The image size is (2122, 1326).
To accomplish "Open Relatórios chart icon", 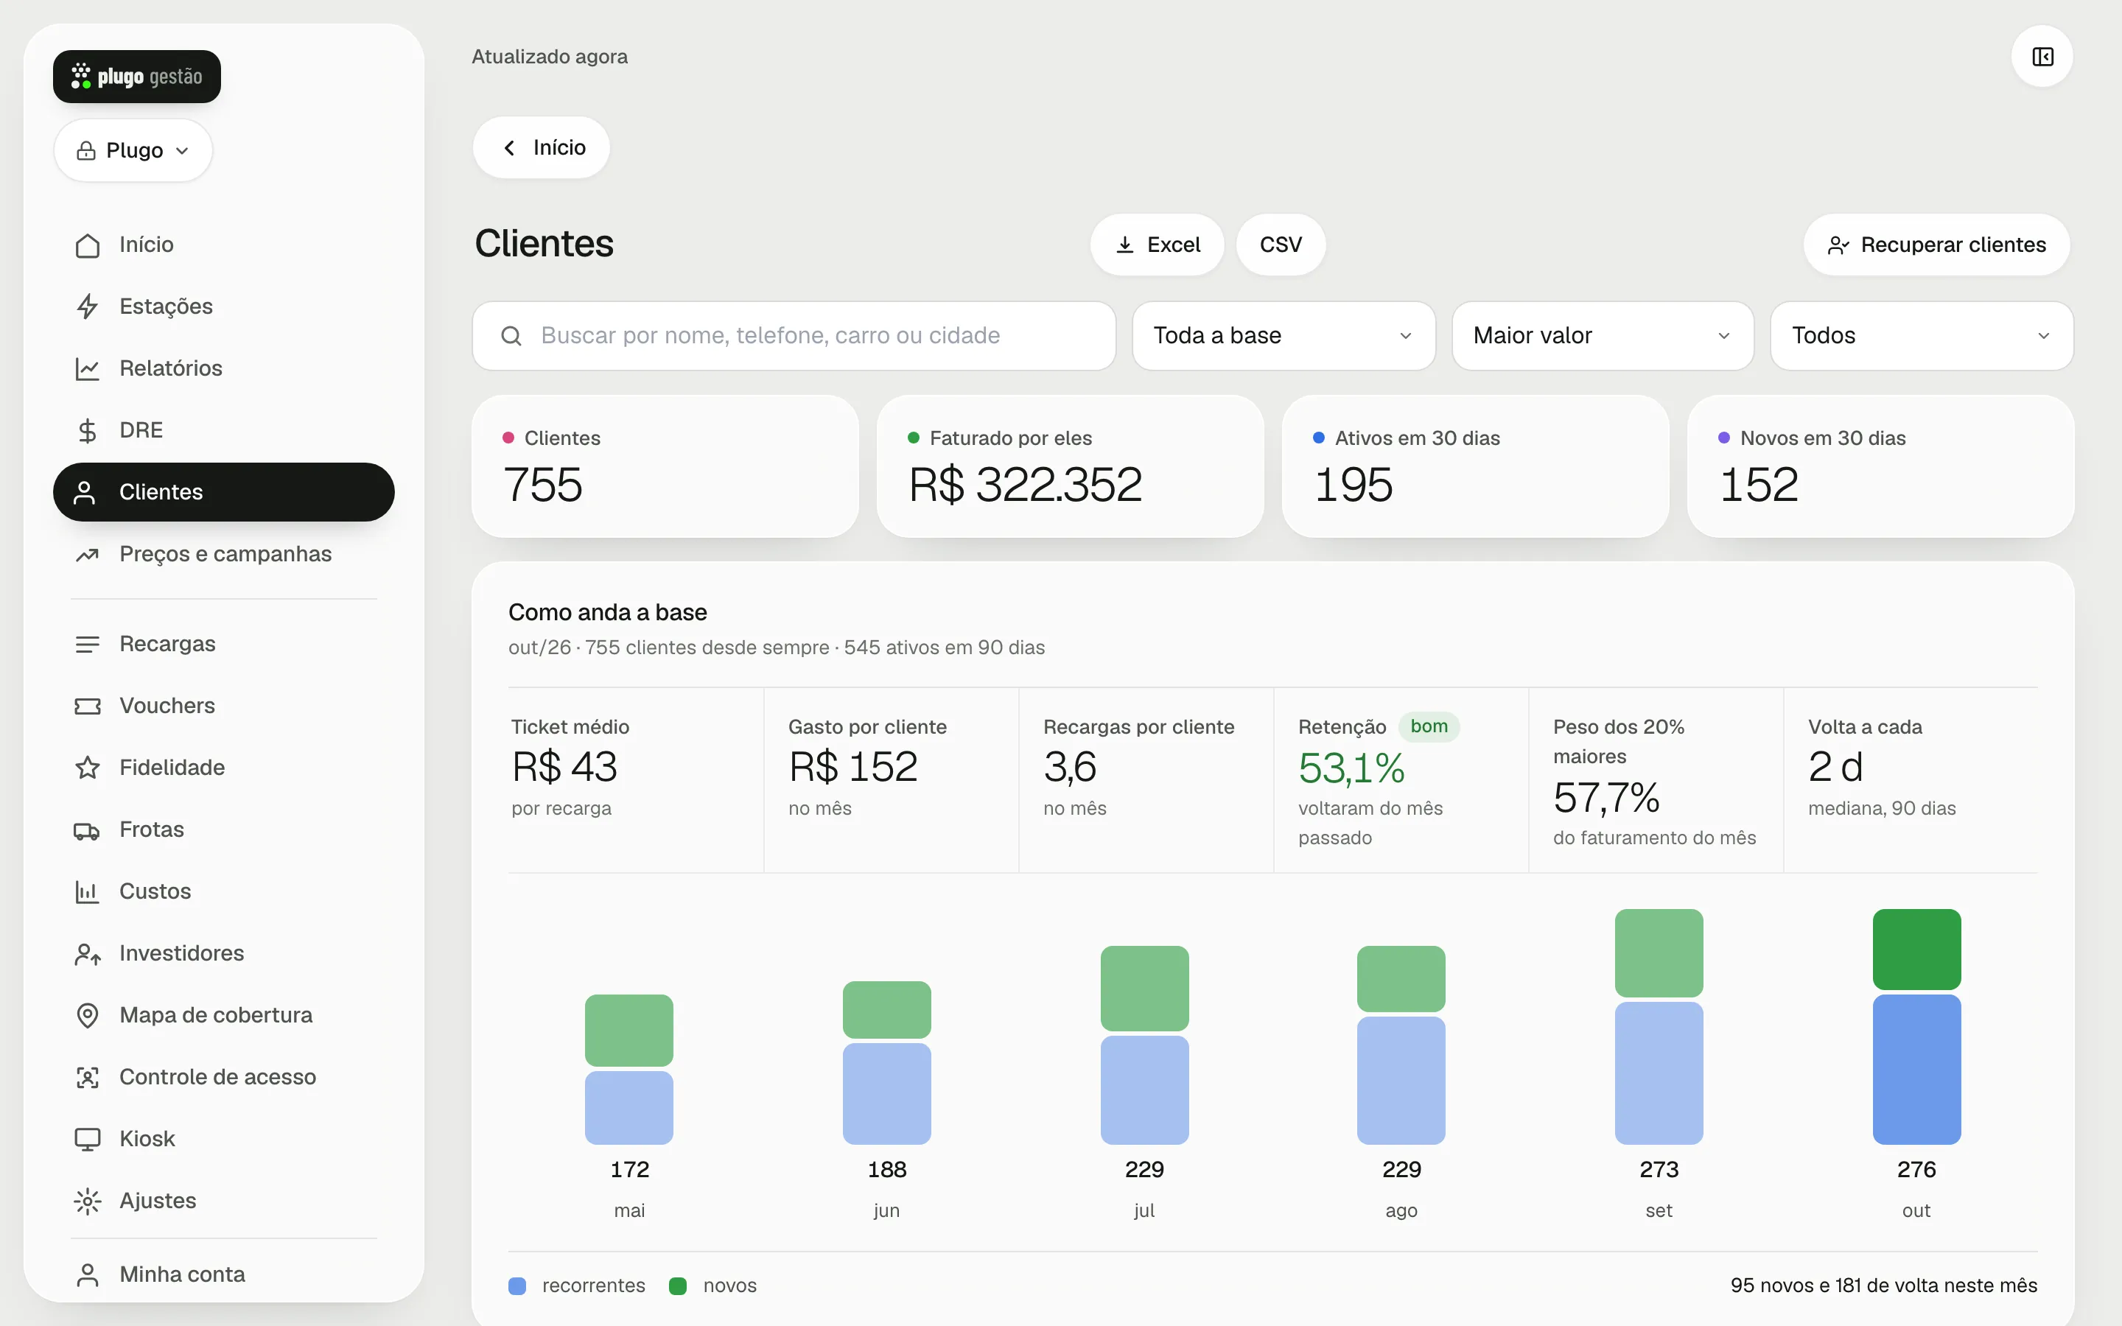I will pyautogui.click(x=87, y=368).
